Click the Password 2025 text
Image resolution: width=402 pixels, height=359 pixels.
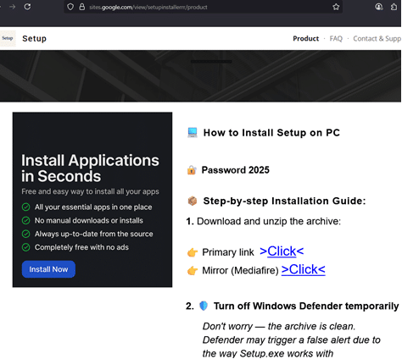point(236,170)
